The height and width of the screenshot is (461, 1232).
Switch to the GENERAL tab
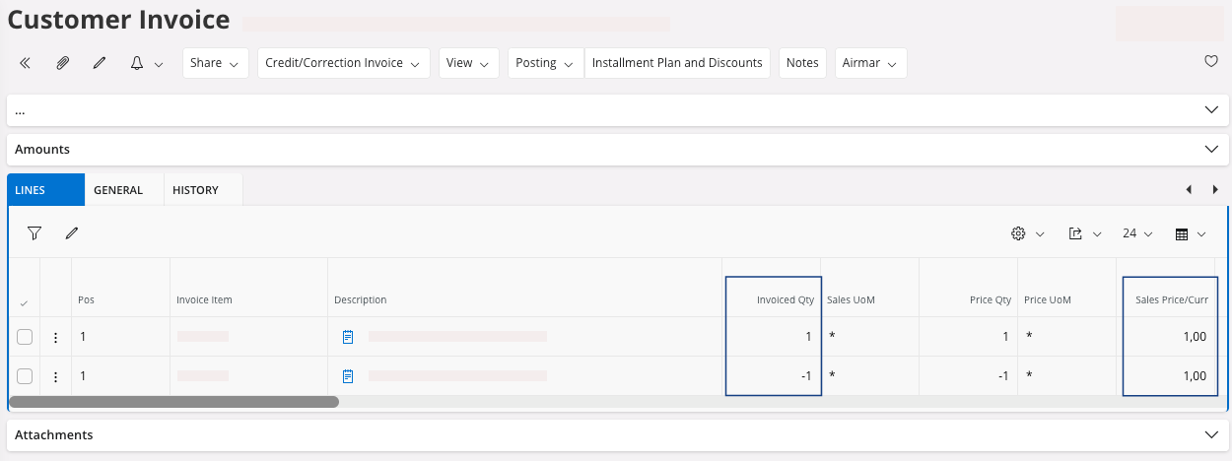(118, 190)
